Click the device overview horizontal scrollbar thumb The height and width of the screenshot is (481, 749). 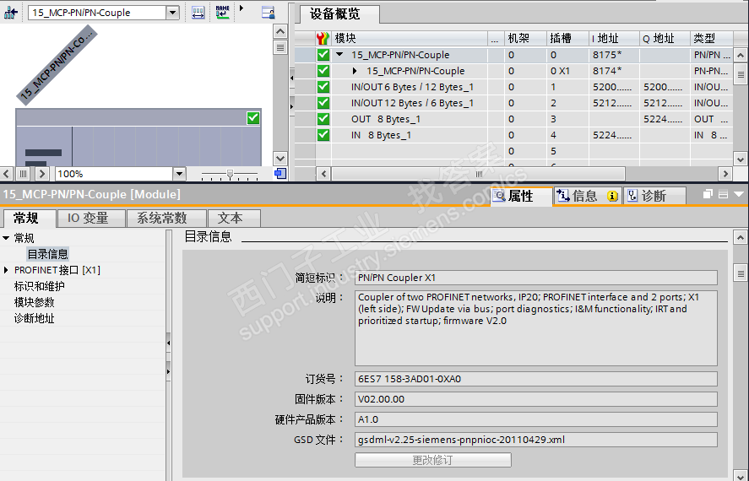point(478,174)
